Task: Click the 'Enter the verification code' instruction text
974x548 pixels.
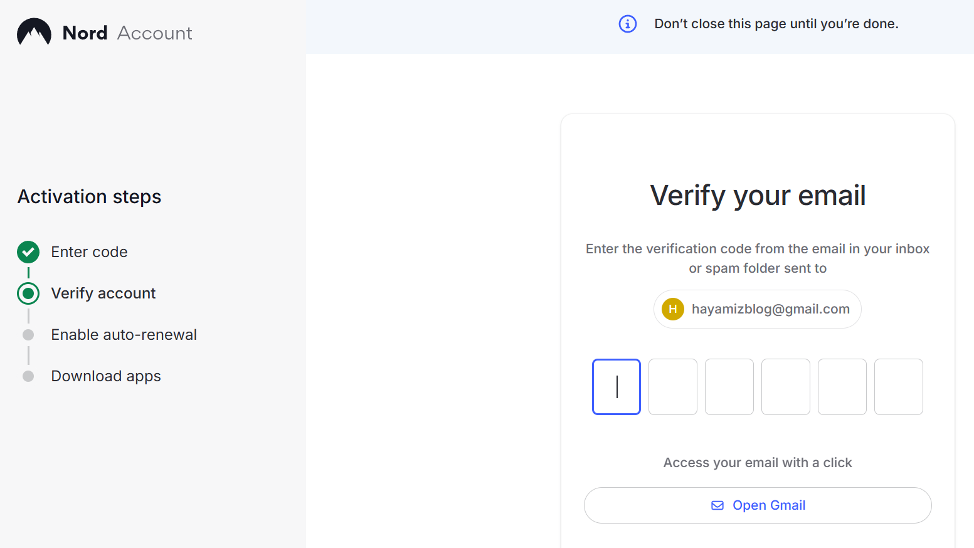Action: [x=758, y=258]
